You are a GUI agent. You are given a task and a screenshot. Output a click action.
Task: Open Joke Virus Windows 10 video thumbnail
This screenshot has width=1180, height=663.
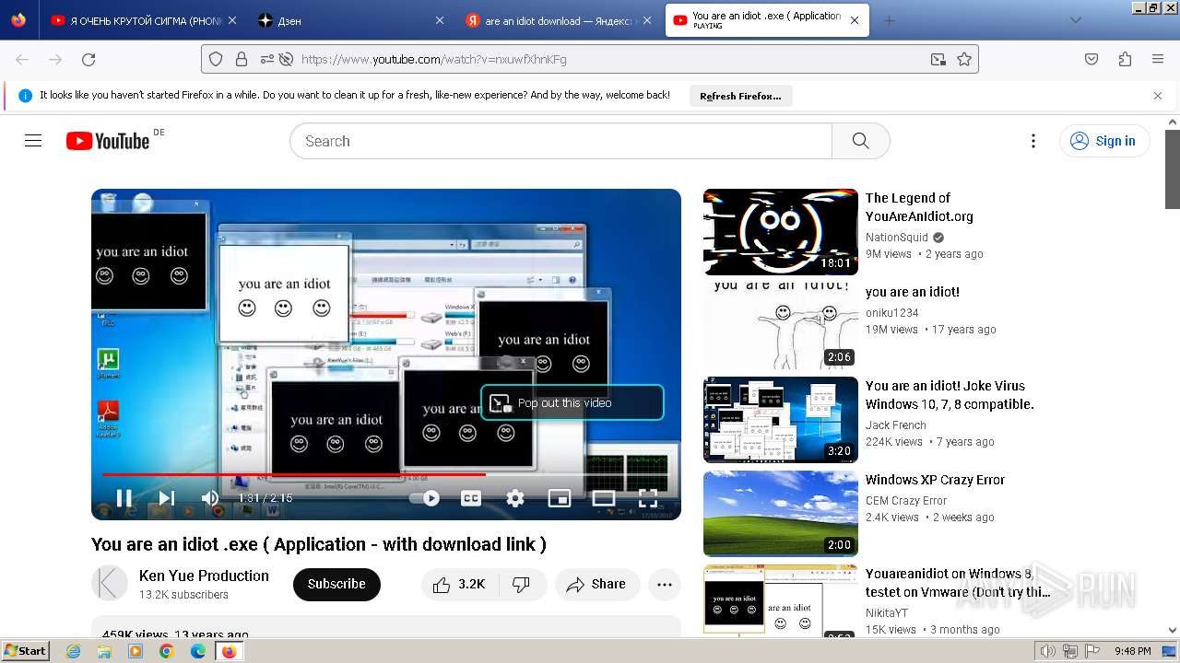click(x=781, y=420)
